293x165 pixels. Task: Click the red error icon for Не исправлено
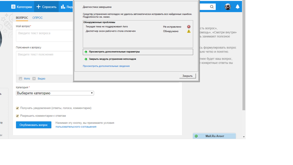189,27
